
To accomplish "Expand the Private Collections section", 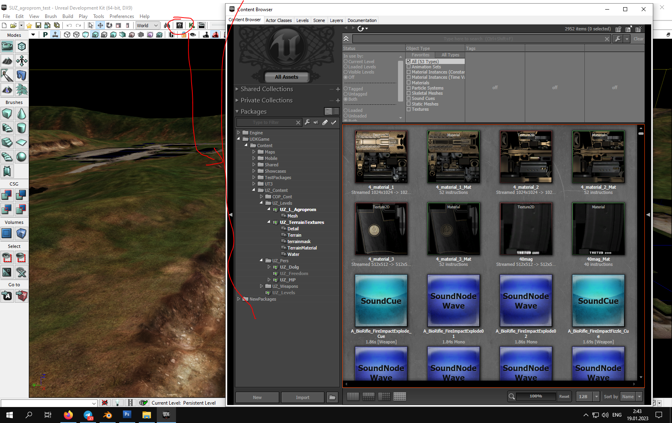I will click(237, 100).
